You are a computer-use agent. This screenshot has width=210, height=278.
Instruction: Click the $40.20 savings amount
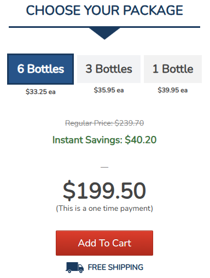point(141,140)
